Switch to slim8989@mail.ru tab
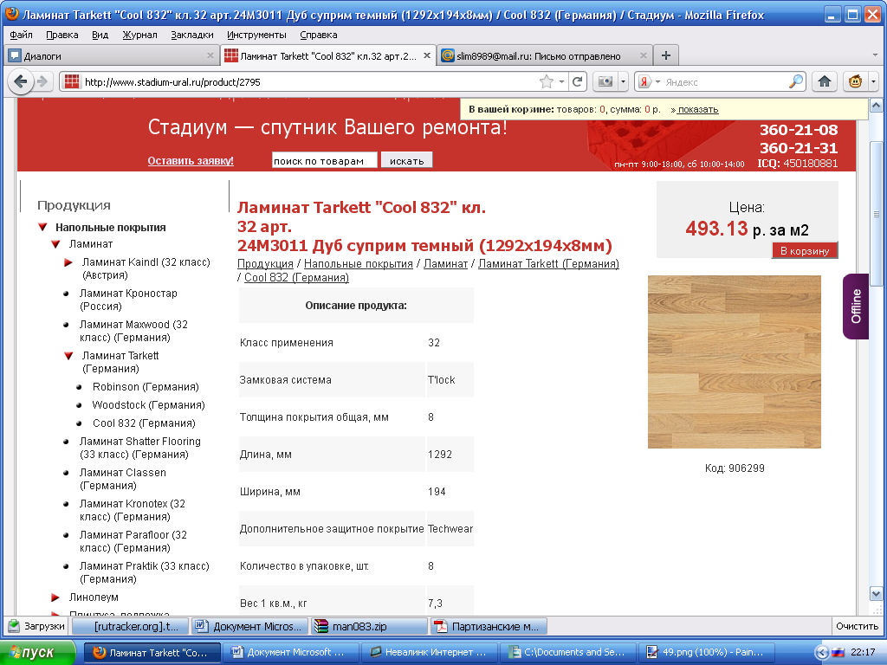 (x=545, y=56)
